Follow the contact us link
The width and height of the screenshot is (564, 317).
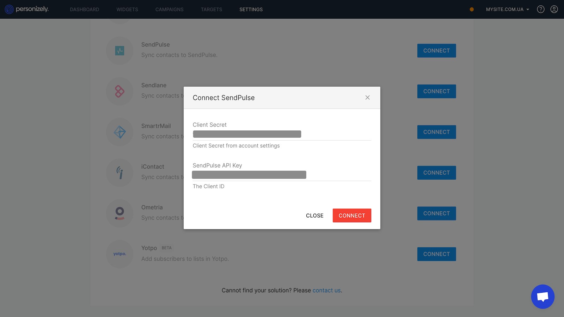pyautogui.click(x=326, y=290)
